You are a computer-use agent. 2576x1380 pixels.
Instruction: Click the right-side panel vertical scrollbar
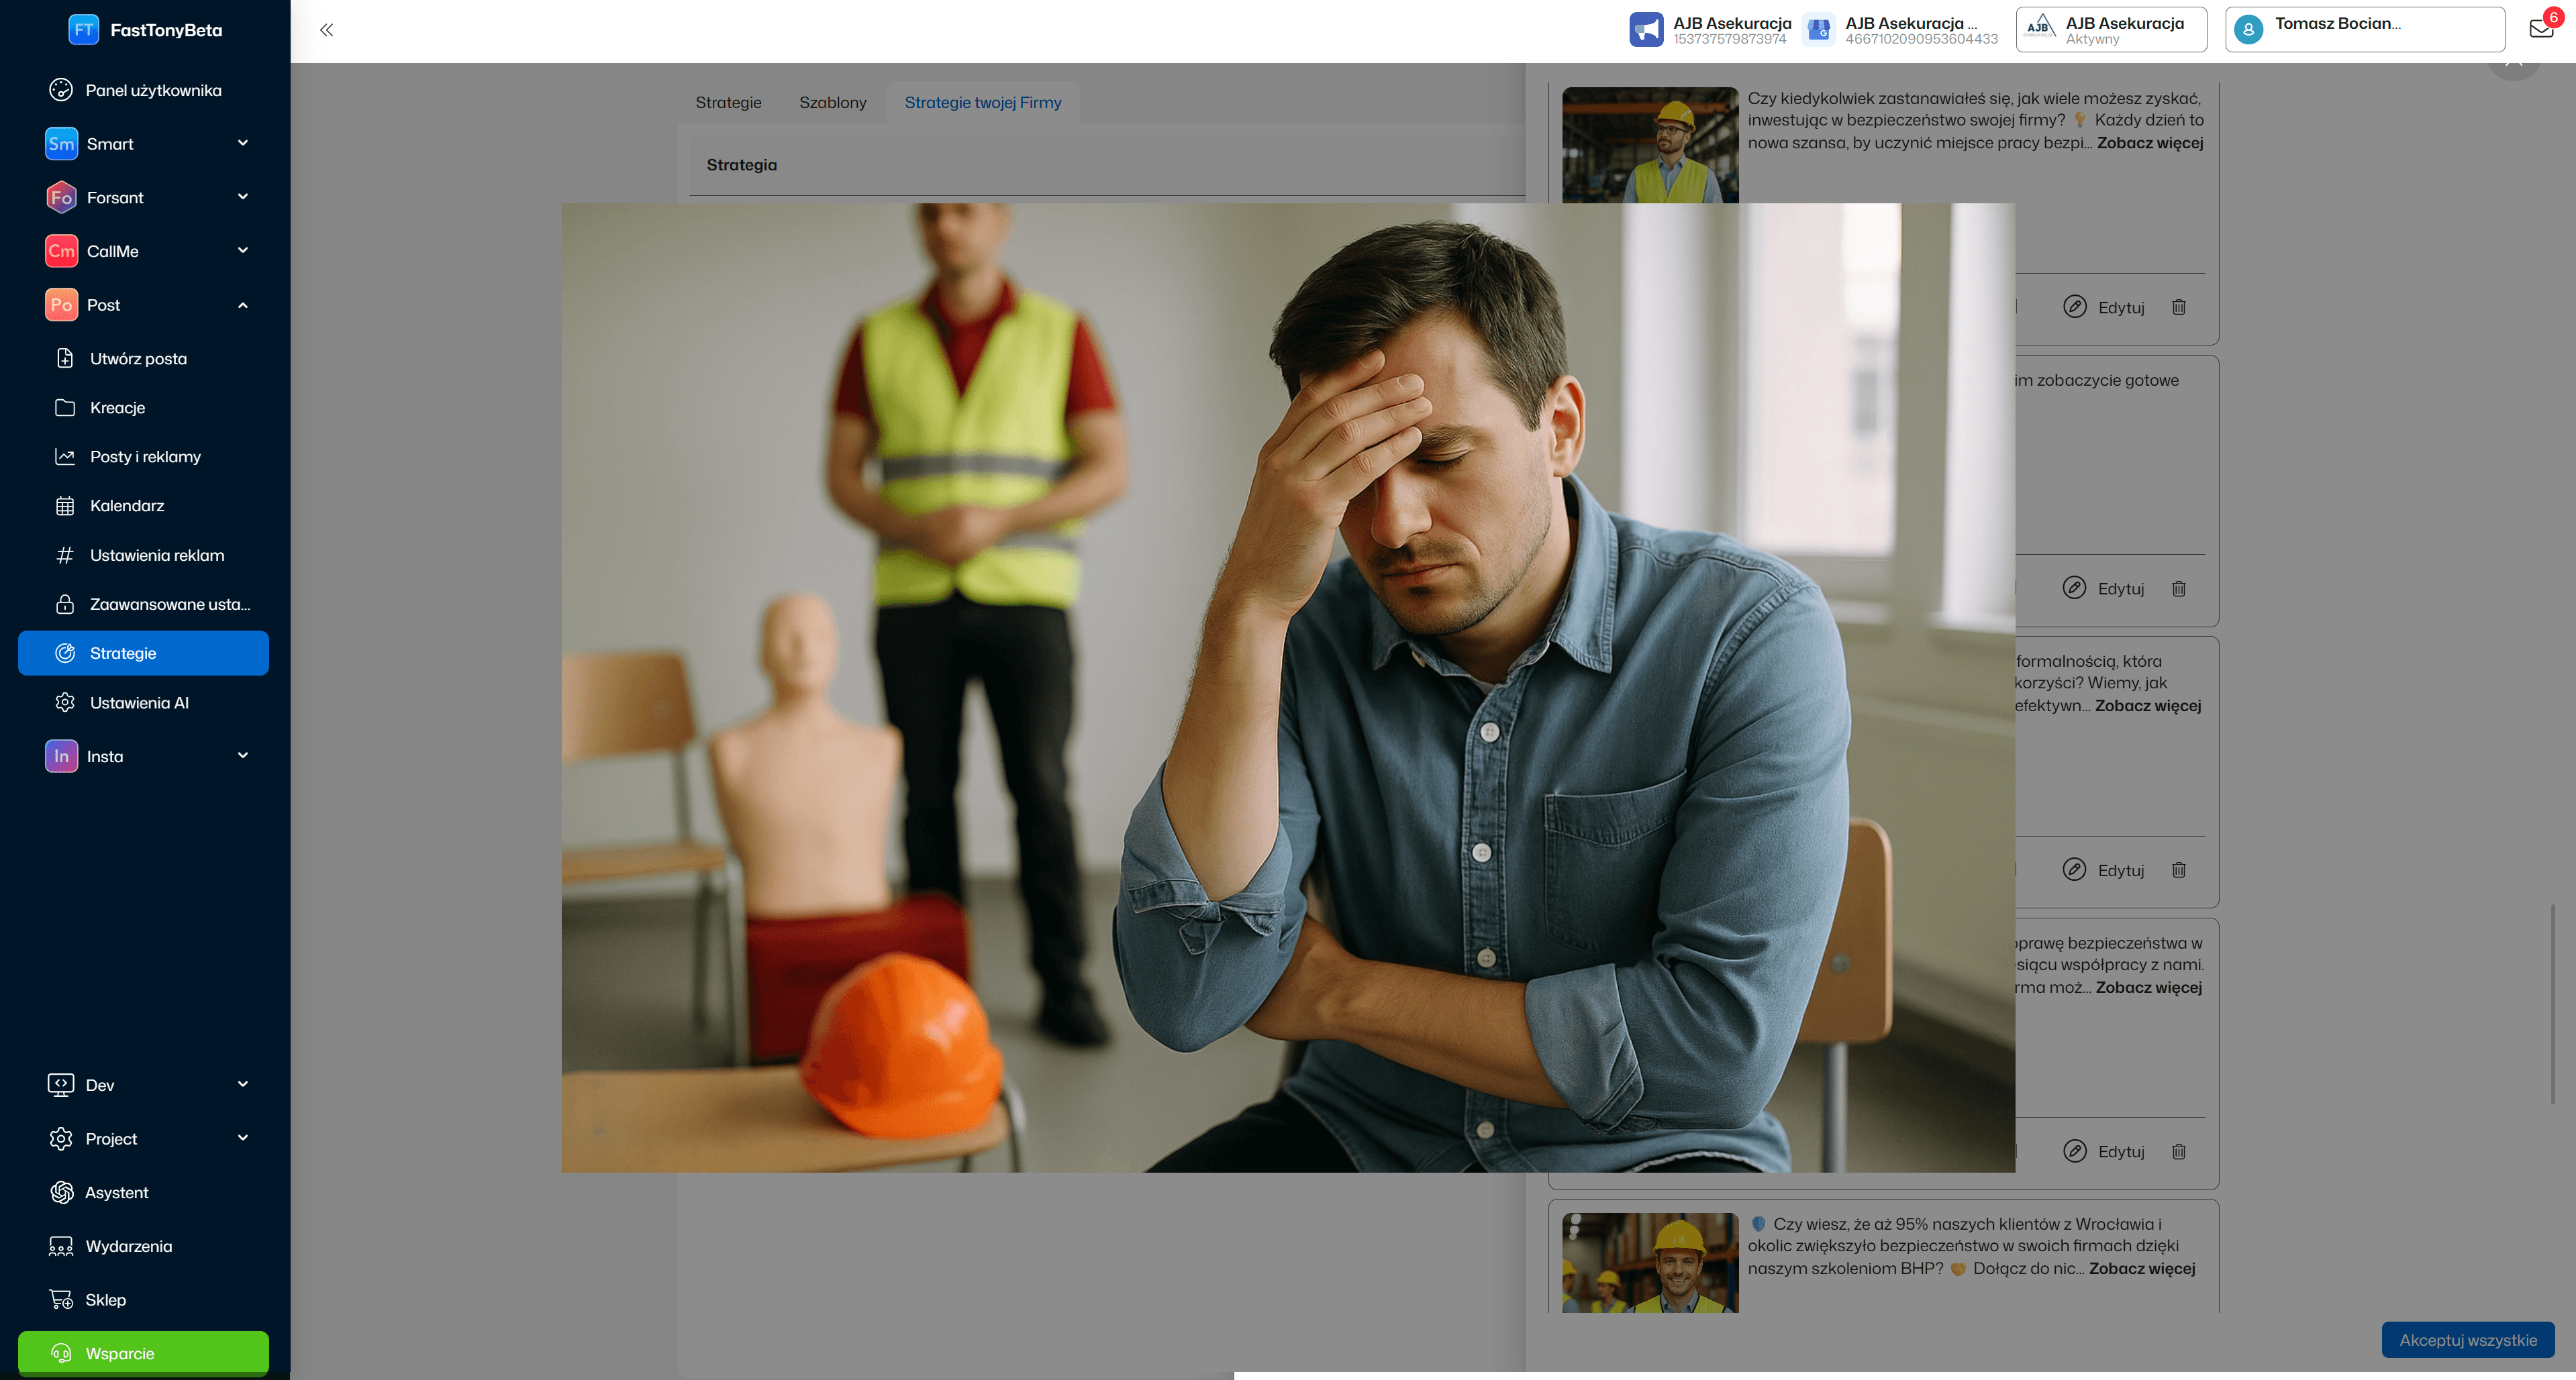[x=2553, y=1004]
